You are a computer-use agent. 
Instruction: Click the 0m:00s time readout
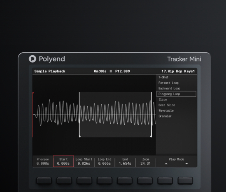pos(100,71)
